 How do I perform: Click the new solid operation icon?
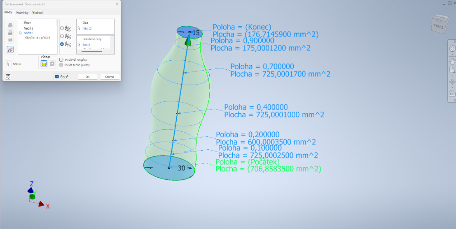(x=10, y=49)
